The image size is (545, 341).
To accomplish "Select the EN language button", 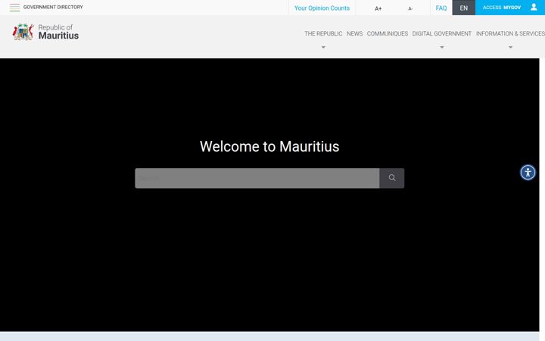I will click(x=464, y=8).
